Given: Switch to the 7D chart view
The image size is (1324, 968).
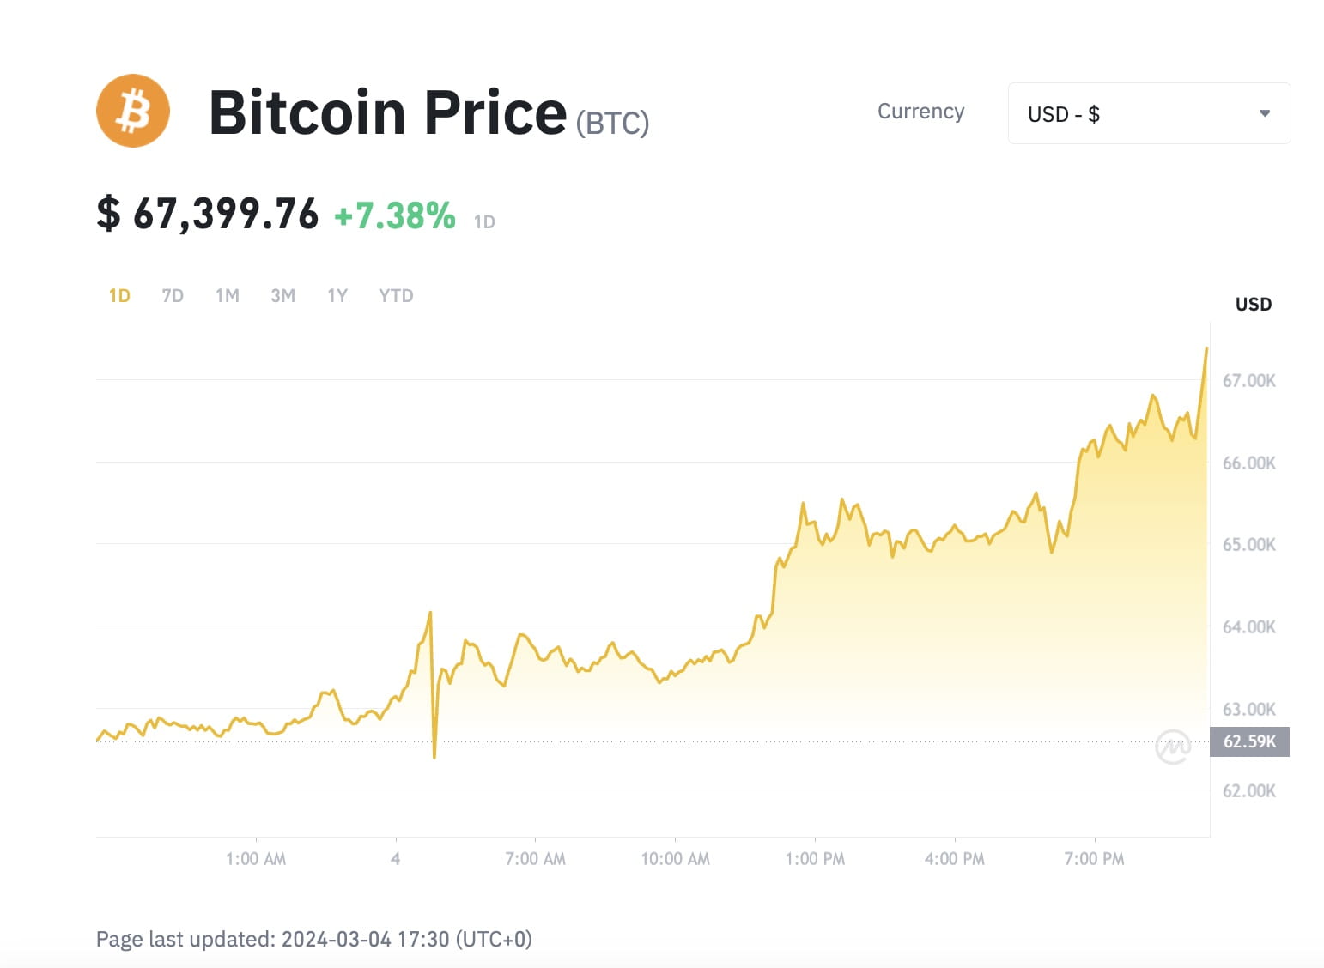Looking at the screenshot, I should pos(172,295).
